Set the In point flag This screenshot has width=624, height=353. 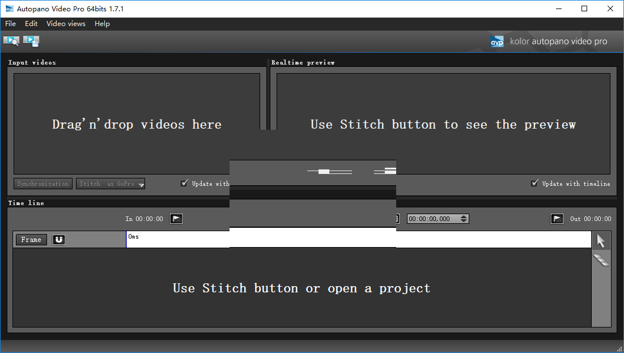(x=176, y=219)
